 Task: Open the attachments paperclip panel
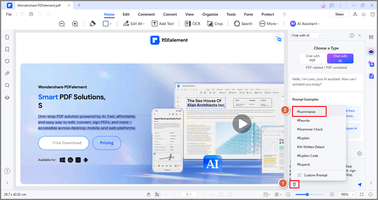pyautogui.click(x=7, y=73)
